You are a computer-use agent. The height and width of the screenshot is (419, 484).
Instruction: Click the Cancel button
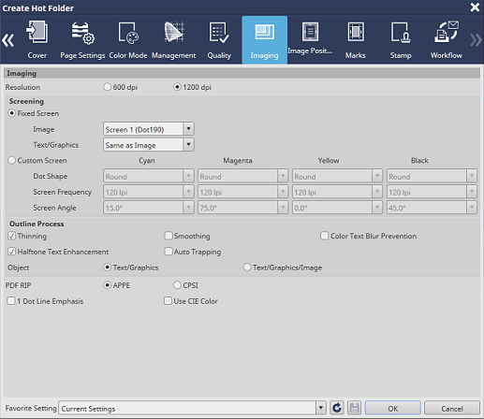pos(452,408)
